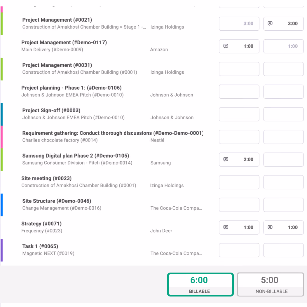The image size is (307, 307).
Task: Click second time cell for Site meeting #0023
Action: click(283, 182)
